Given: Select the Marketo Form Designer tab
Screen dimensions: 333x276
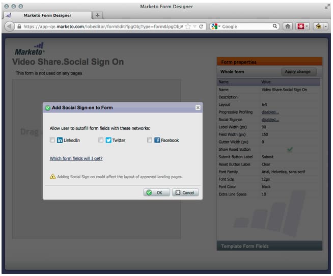Looking at the screenshot, I should point(47,15).
